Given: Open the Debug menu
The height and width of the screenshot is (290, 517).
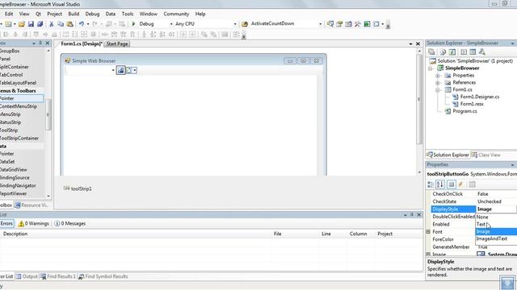Looking at the screenshot, I should point(92,14).
